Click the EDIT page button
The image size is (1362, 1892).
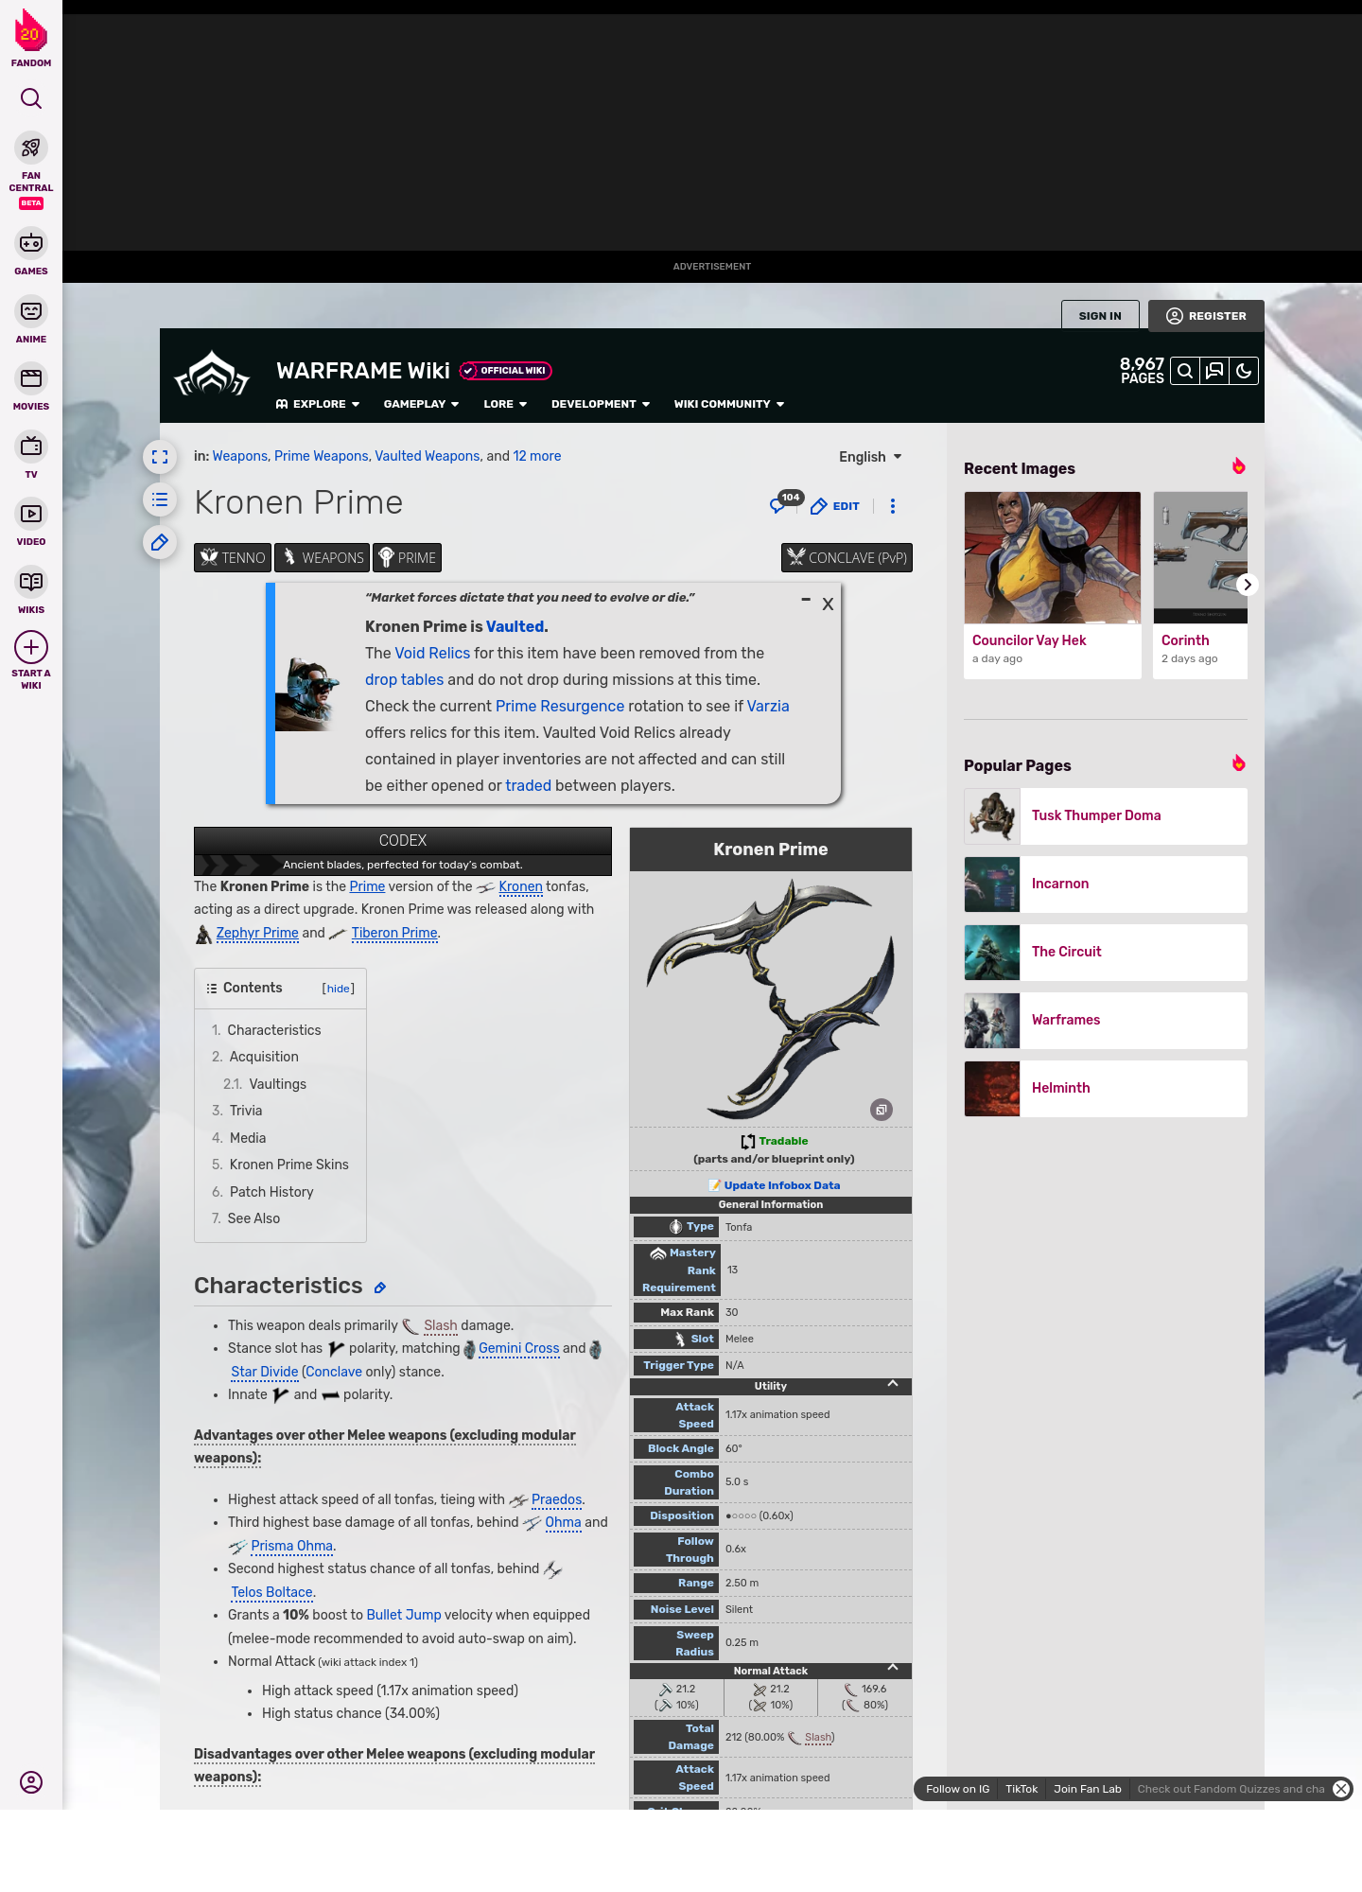tap(835, 506)
